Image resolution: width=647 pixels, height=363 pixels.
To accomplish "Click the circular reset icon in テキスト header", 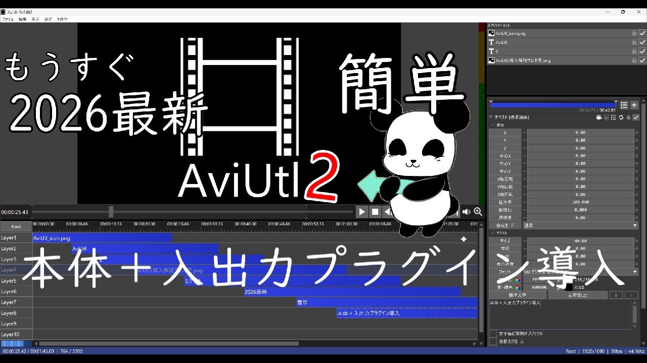I will tap(621, 117).
